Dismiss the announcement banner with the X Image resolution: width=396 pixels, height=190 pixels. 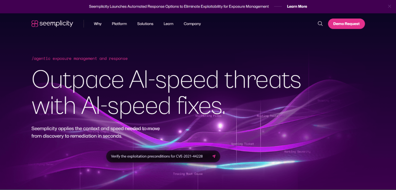point(389,6)
